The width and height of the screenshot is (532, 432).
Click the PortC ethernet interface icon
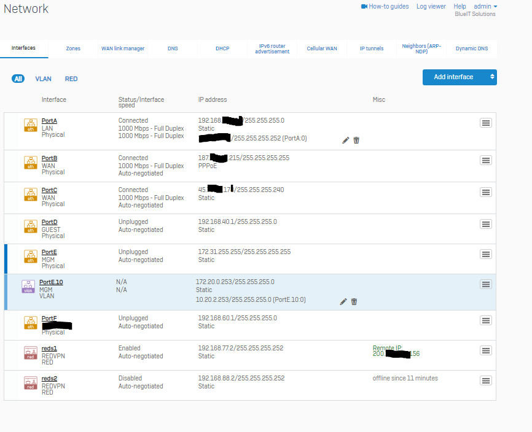coord(30,194)
